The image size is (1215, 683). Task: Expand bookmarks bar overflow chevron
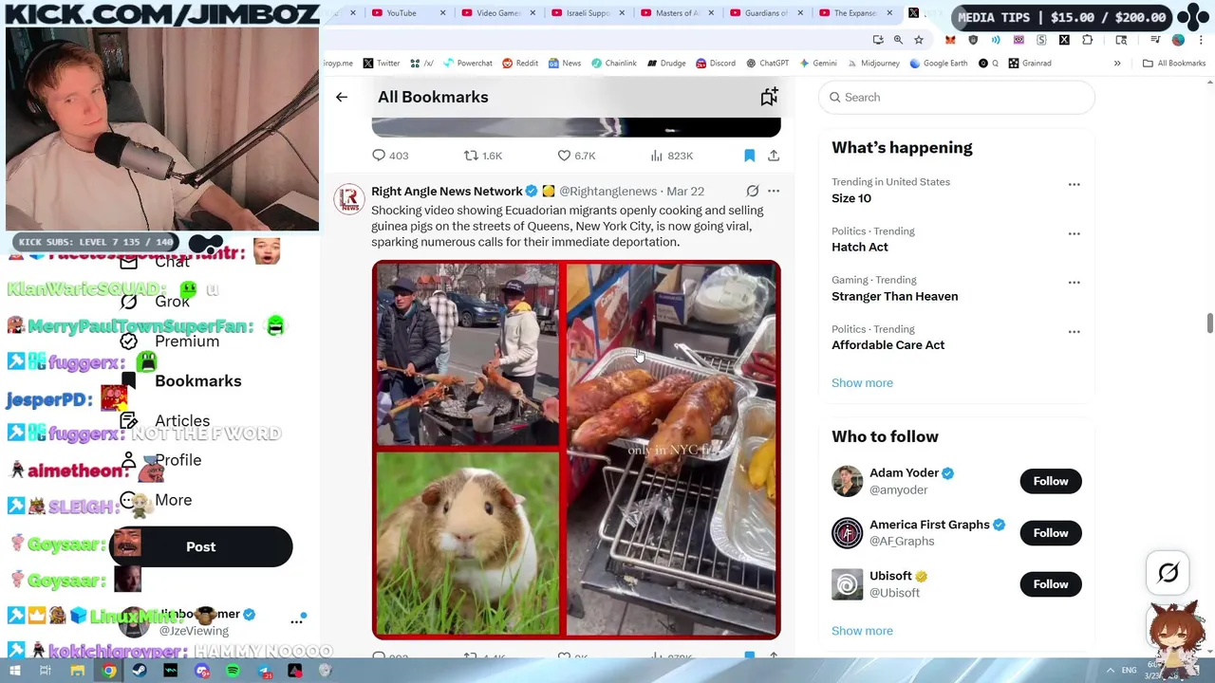click(x=1117, y=64)
